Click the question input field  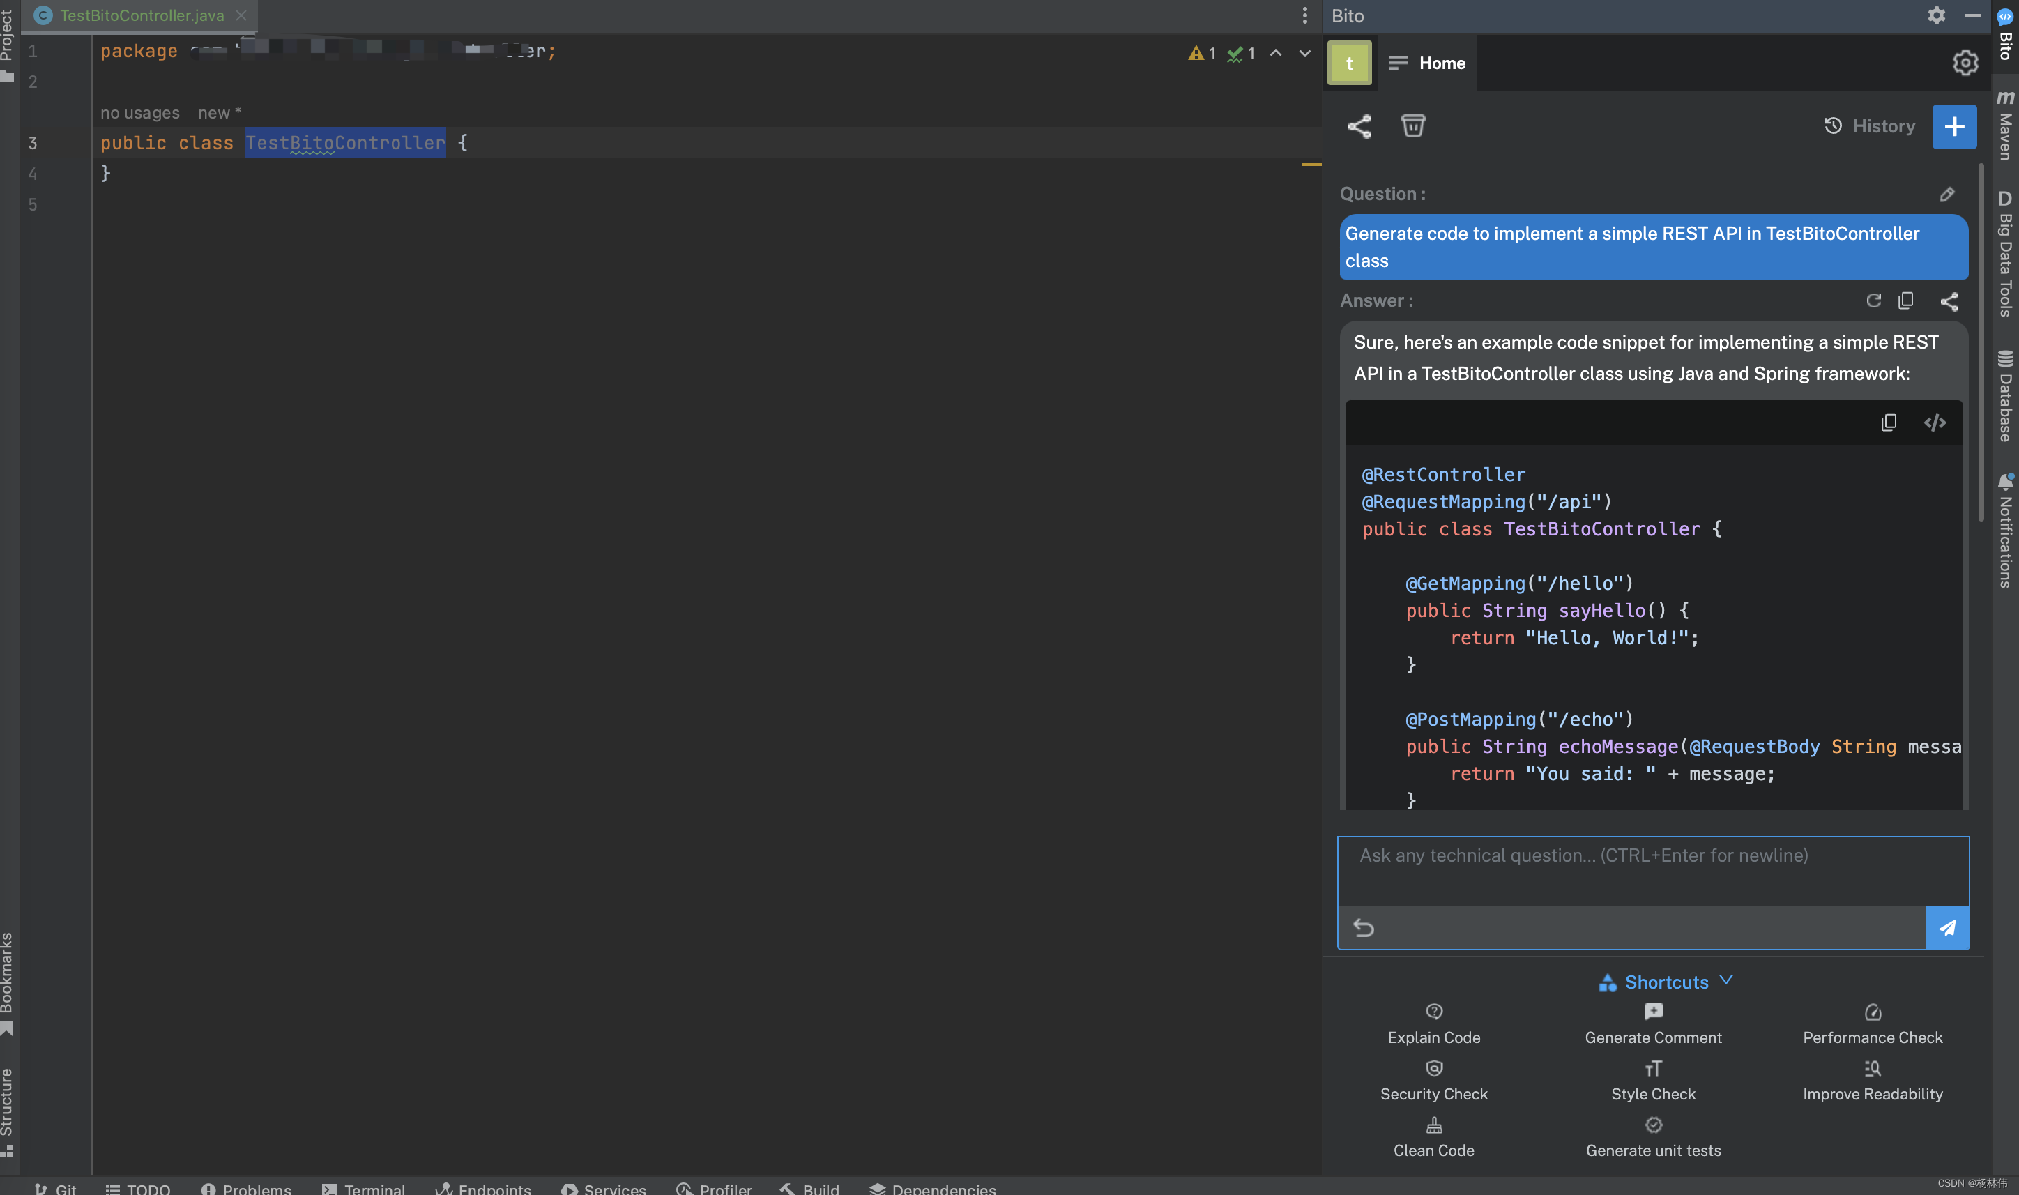(1653, 871)
